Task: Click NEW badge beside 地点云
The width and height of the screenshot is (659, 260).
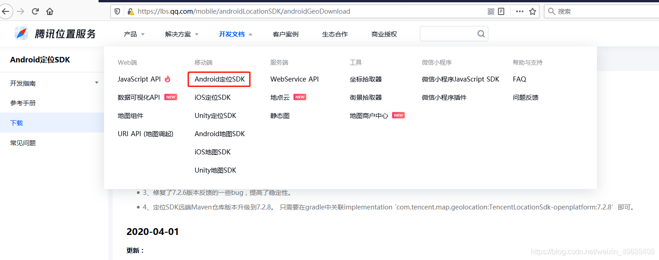Action: [300, 97]
